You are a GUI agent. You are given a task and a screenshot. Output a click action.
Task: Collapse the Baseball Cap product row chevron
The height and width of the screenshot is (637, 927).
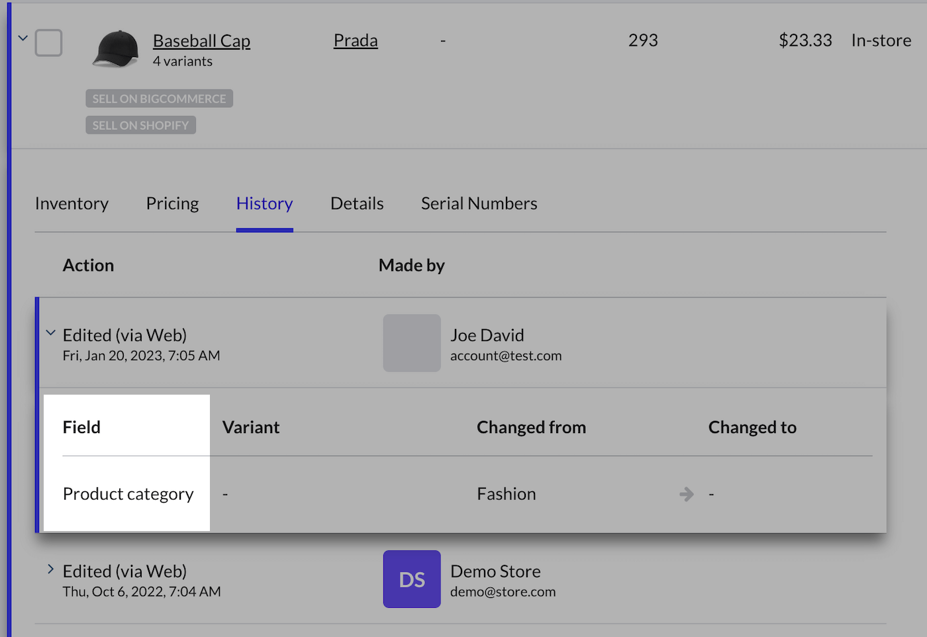23,38
